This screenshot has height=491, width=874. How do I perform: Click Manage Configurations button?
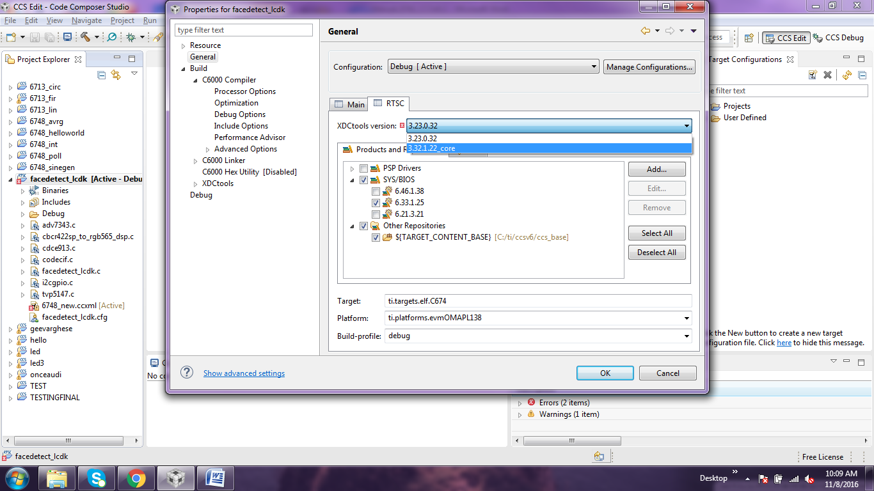pyautogui.click(x=649, y=67)
